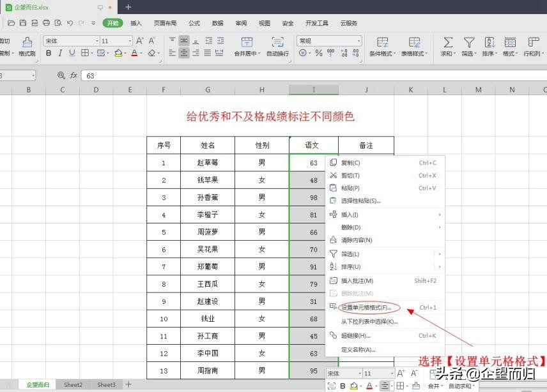Viewport: 547px width, 392px height.
Task: Click the 条件格式 conditional formatting icon
Action: 383,43
